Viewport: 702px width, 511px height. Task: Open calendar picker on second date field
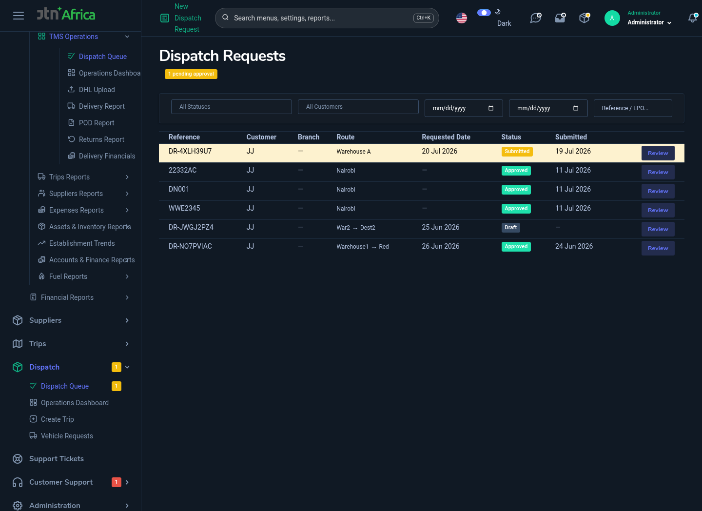tap(576, 108)
